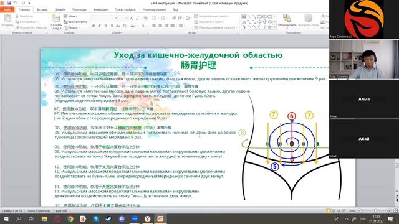Increase font size icon
This screenshot has height=224, width=399.
coord(132,18)
